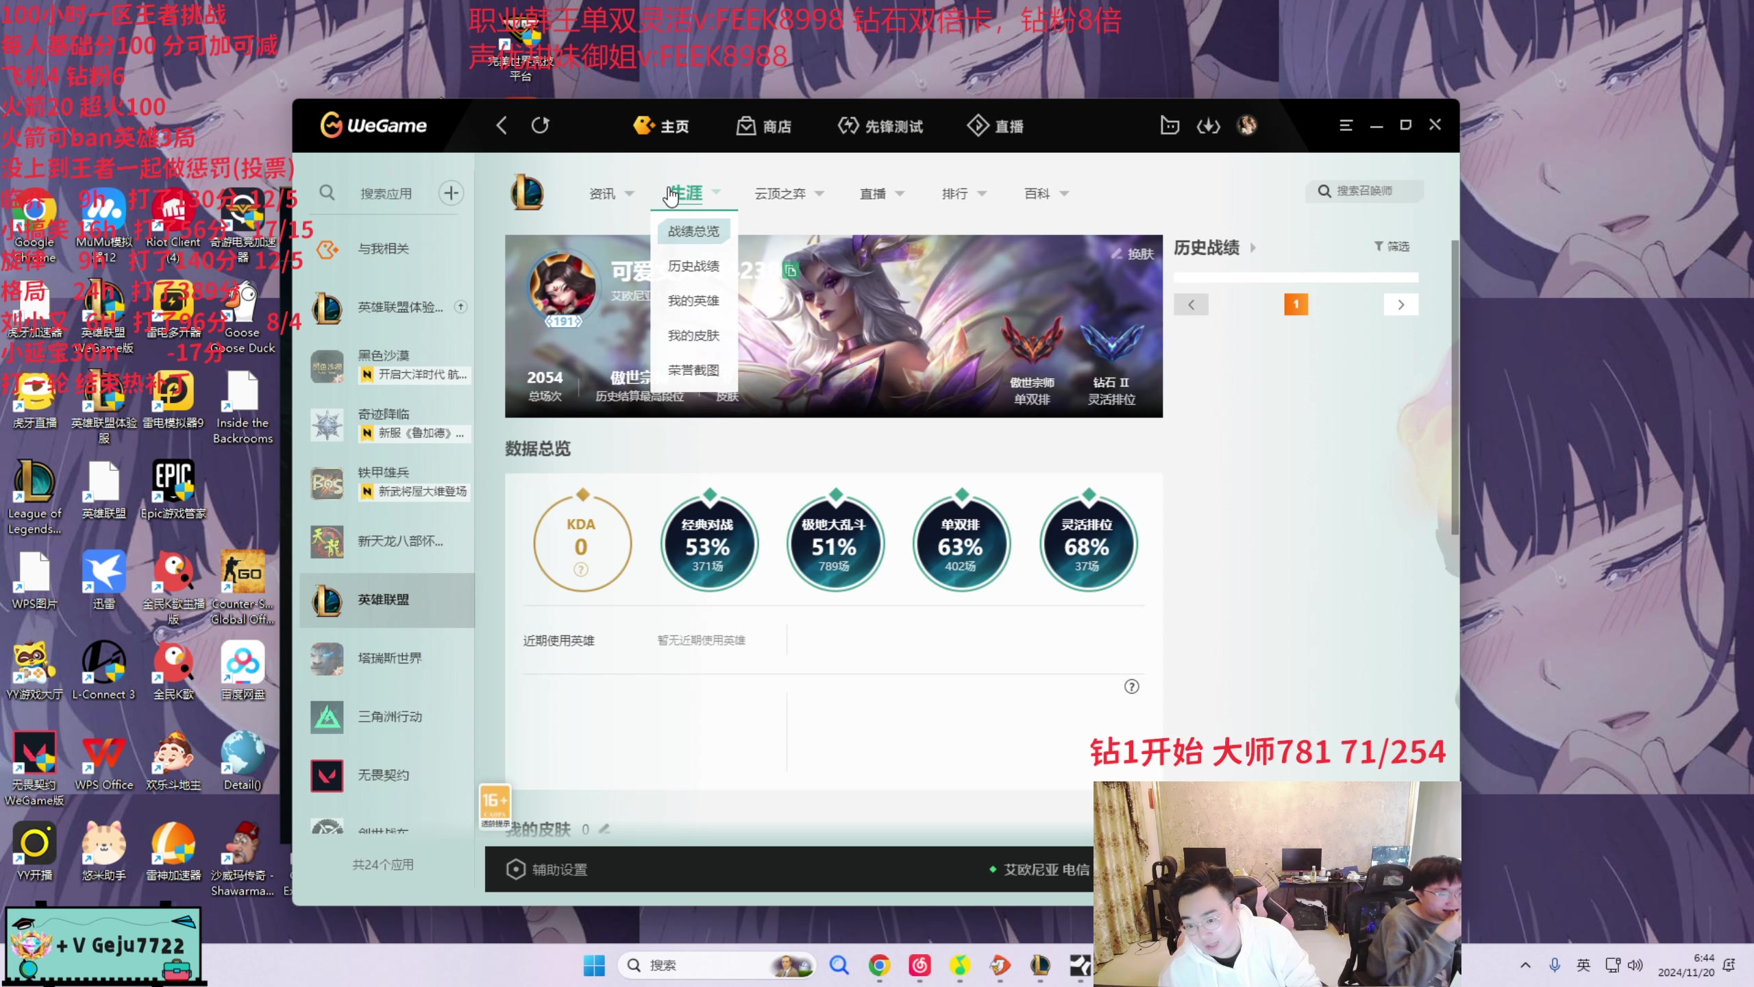Click League of Legends logo in game nav
Viewport: 1754px width, 987px height.
[527, 192]
